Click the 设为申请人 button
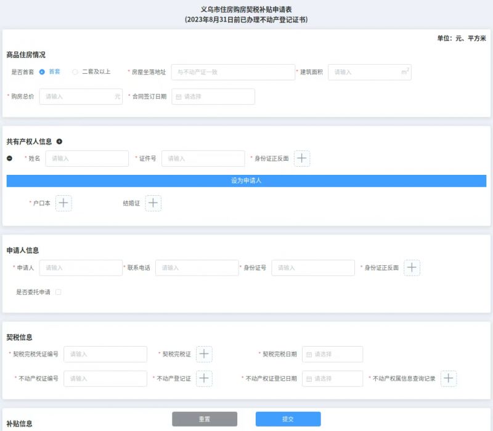The height and width of the screenshot is (431, 493). [246, 180]
